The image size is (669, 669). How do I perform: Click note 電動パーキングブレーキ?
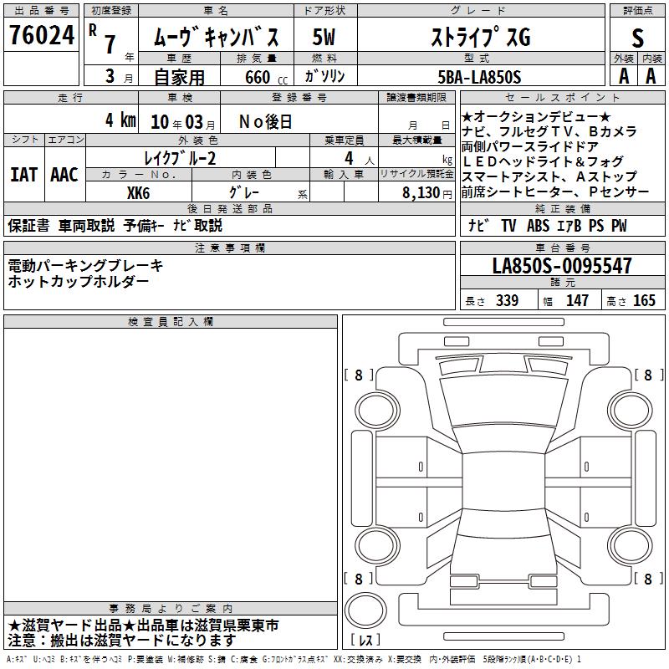85,266
